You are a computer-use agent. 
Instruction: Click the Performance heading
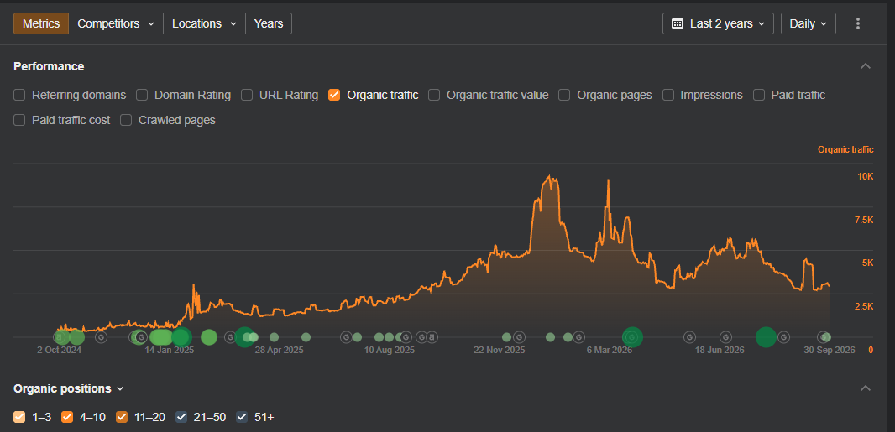[x=49, y=66]
